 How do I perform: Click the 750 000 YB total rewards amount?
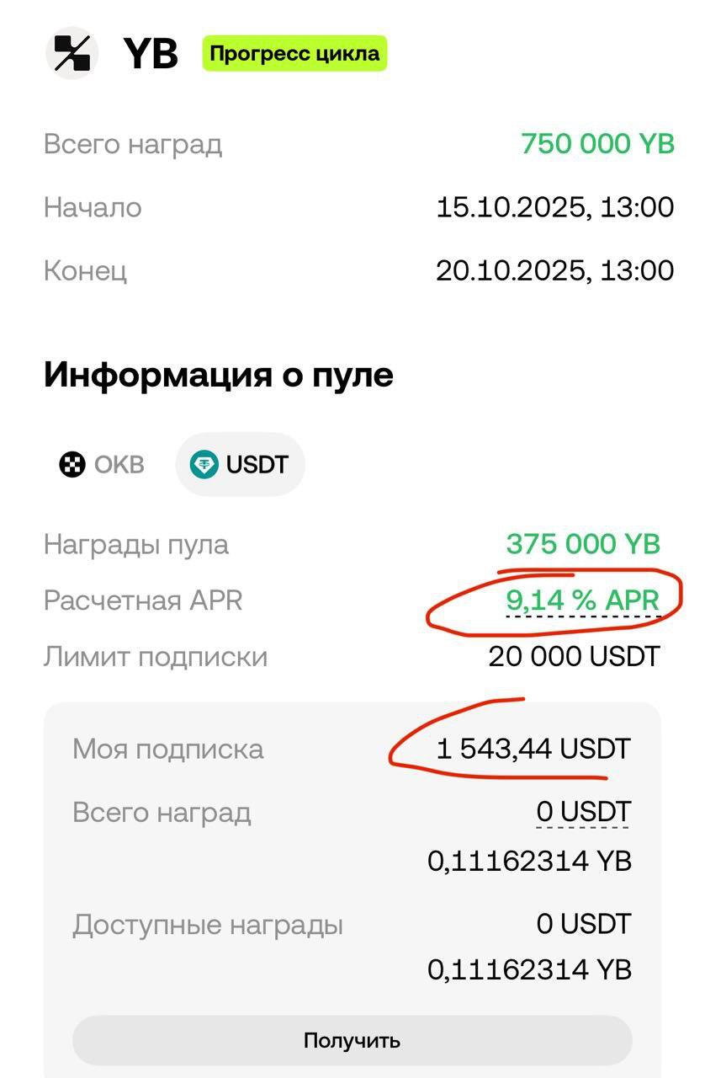[x=597, y=143]
